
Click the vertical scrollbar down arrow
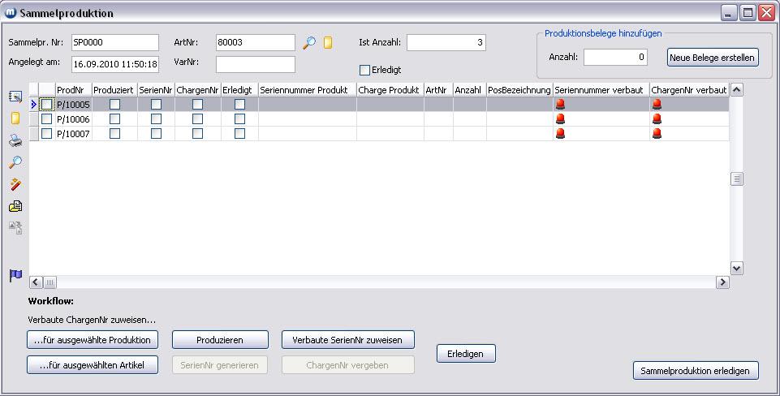737,268
